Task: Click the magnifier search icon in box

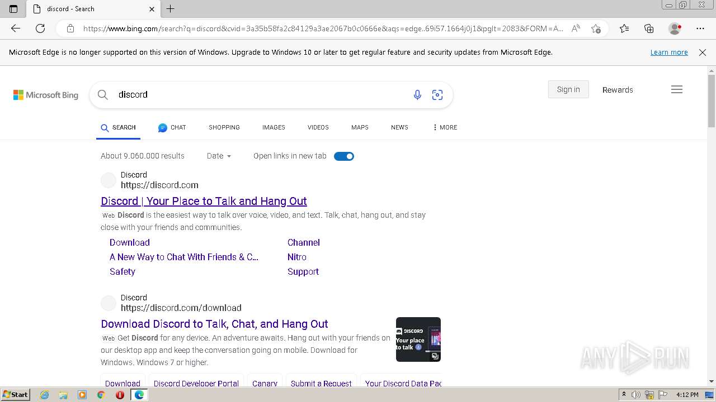Action: click(x=103, y=95)
